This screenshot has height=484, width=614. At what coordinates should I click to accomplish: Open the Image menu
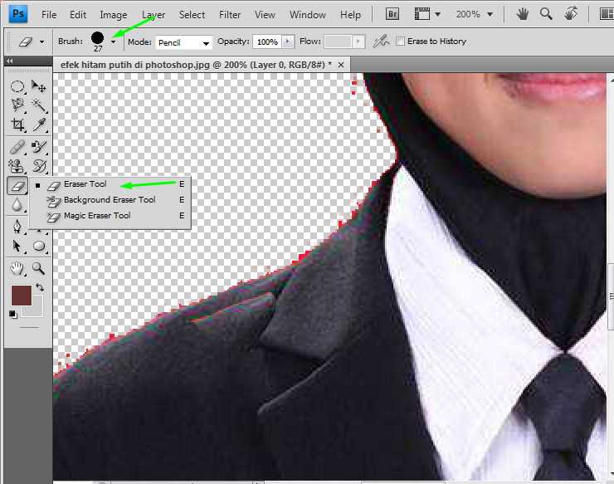click(x=113, y=15)
